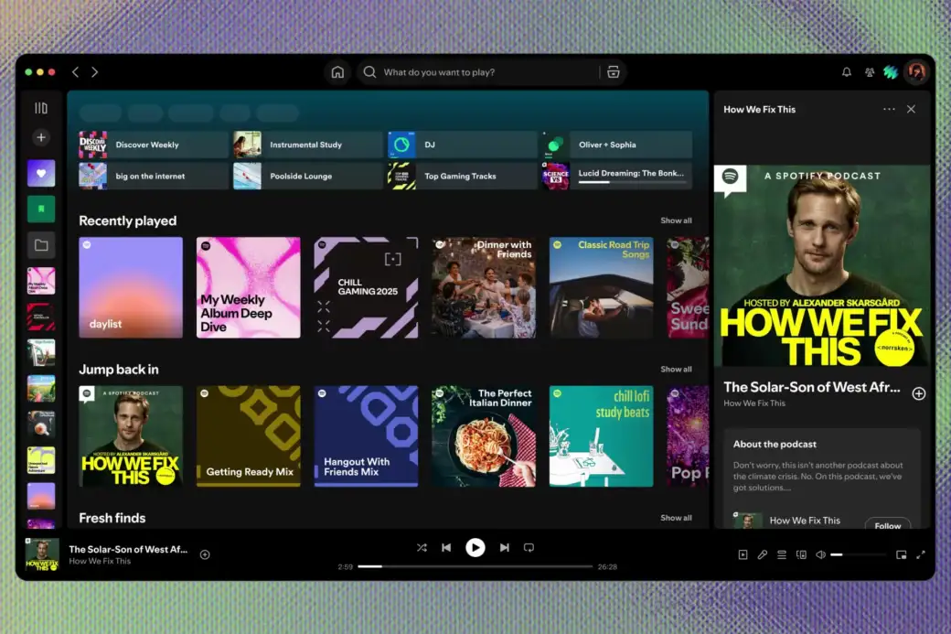Open How We Fix This card in Jump back in
This screenshot has height=634, width=951.
click(131, 436)
